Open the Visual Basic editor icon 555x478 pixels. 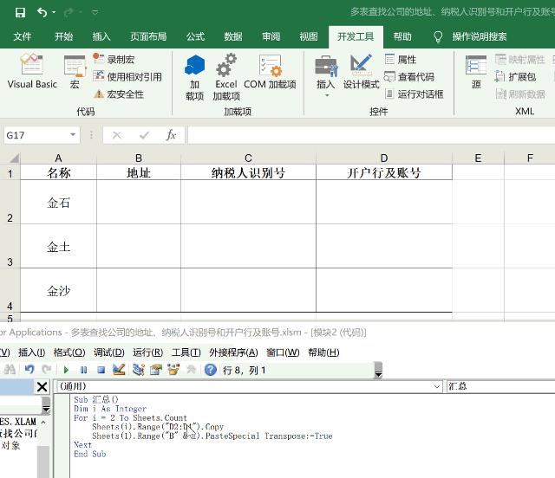pyautogui.click(x=32, y=71)
